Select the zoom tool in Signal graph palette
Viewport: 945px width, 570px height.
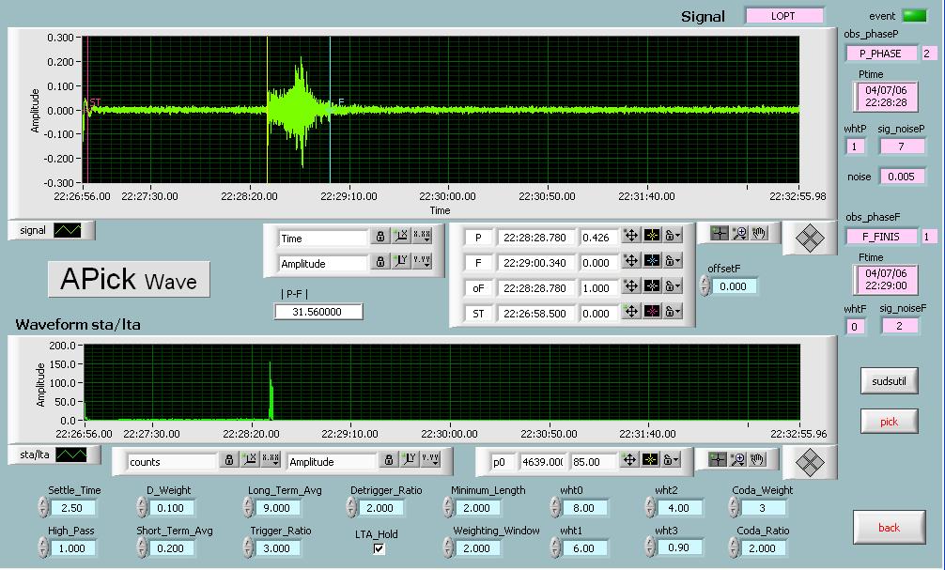point(739,234)
